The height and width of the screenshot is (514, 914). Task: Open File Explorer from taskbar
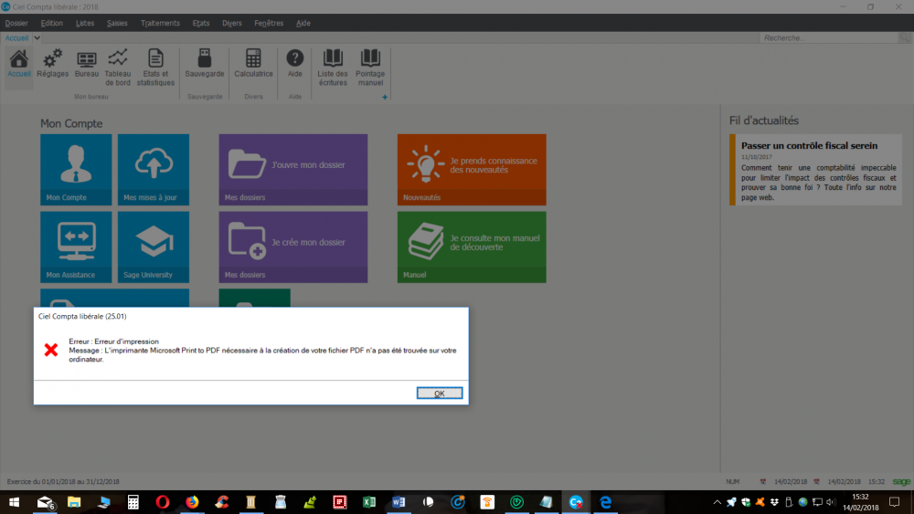click(x=74, y=502)
